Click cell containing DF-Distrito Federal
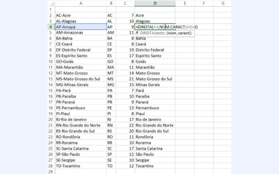The image size is (279, 174). coord(81,50)
